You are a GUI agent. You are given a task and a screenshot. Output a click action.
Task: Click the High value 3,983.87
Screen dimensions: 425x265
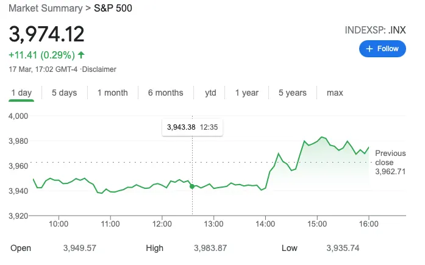pos(210,248)
